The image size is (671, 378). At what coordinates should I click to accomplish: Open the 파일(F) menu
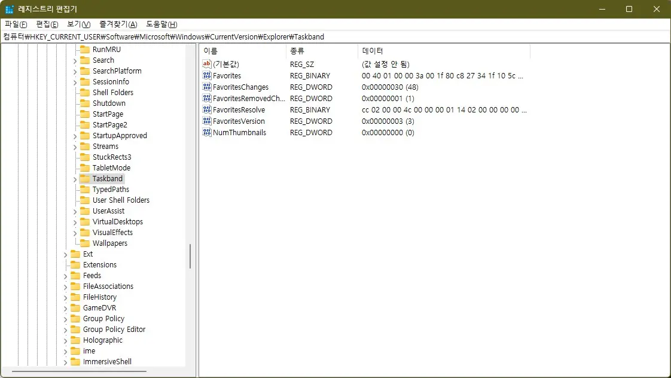(x=16, y=24)
